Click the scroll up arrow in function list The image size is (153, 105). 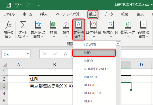point(118,43)
